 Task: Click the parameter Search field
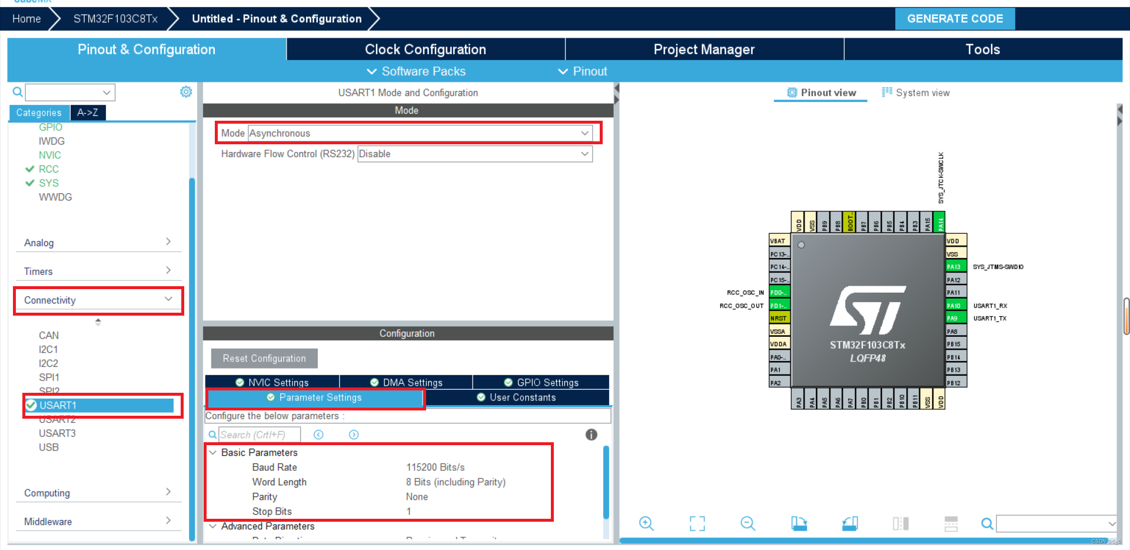[x=260, y=435]
